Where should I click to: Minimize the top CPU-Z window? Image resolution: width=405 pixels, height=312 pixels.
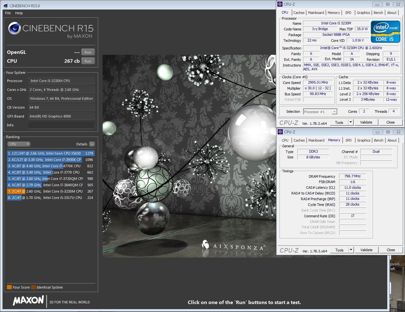click(x=377, y=4)
